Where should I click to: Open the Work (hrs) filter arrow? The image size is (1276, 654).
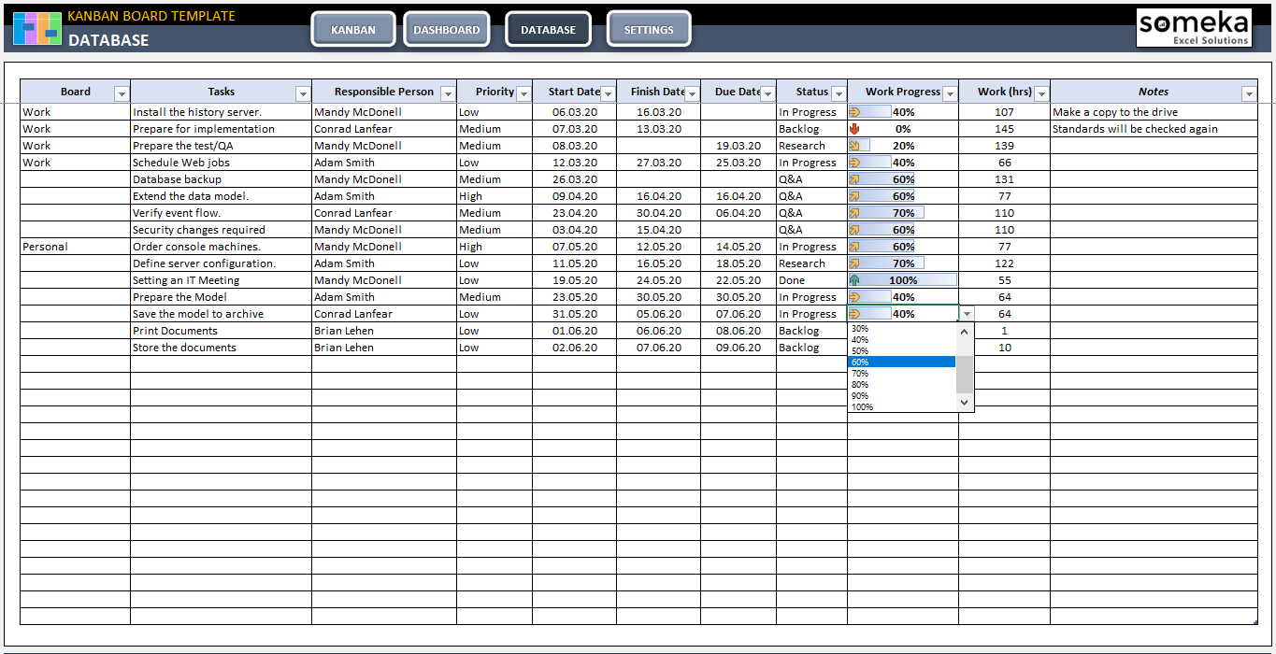click(x=1041, y=93)
